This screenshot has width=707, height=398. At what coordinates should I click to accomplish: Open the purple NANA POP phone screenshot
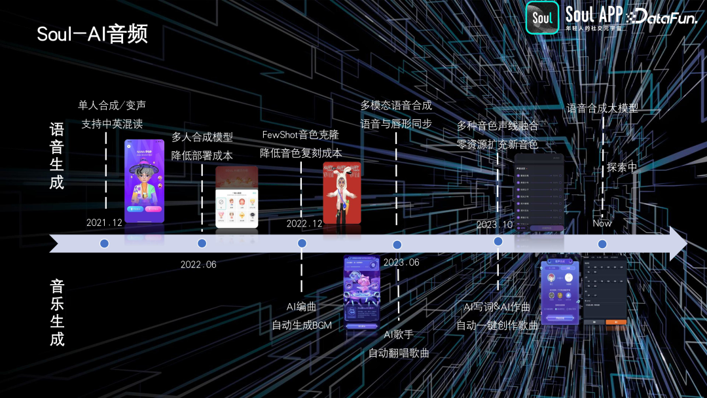144,181
